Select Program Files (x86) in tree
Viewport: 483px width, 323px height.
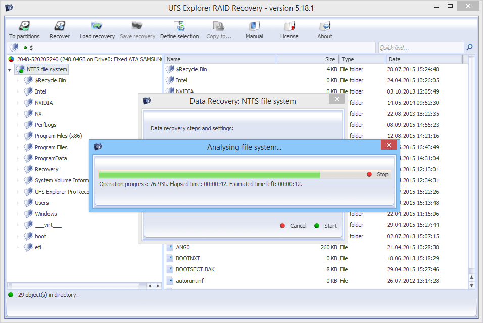coord(58,136)
